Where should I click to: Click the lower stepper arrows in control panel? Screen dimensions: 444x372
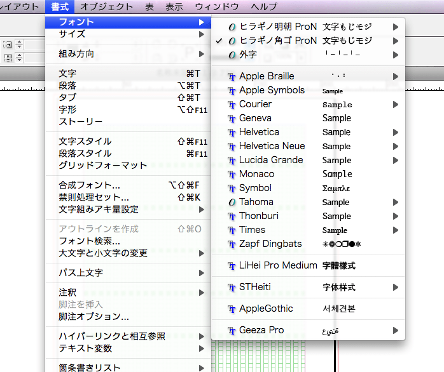click(19, 58)
